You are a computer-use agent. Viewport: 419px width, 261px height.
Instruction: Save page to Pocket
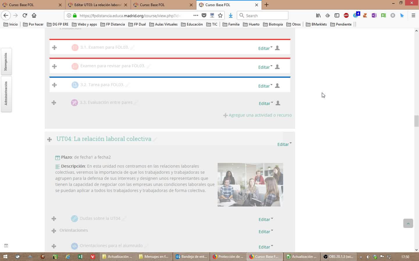click(x=204, y=15)
